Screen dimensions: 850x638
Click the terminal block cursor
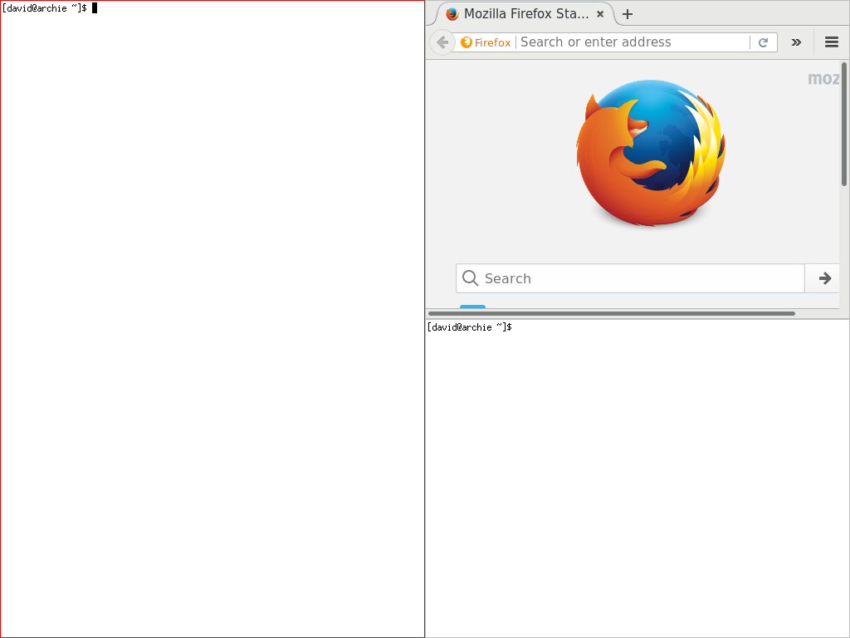pos(95,8)
